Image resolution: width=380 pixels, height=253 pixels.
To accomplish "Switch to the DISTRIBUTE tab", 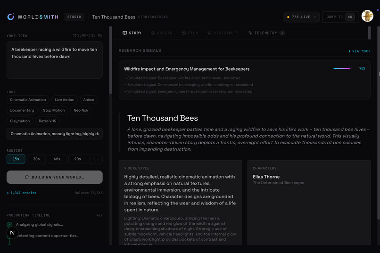I will (x=223, y=33).
